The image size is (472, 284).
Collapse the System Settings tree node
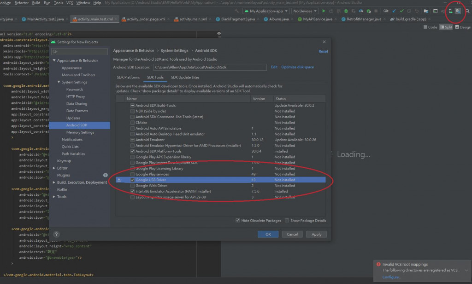coord(59,82)
